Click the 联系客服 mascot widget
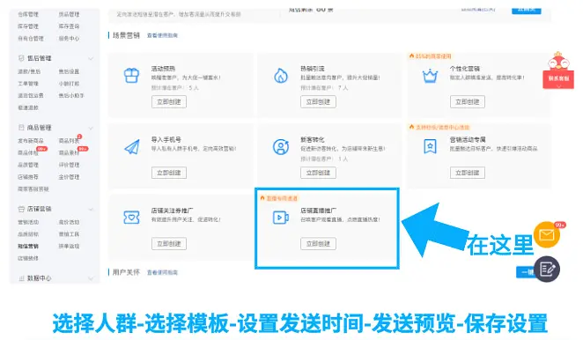Viewport: 583px width, 340px height. coord(558,70)
